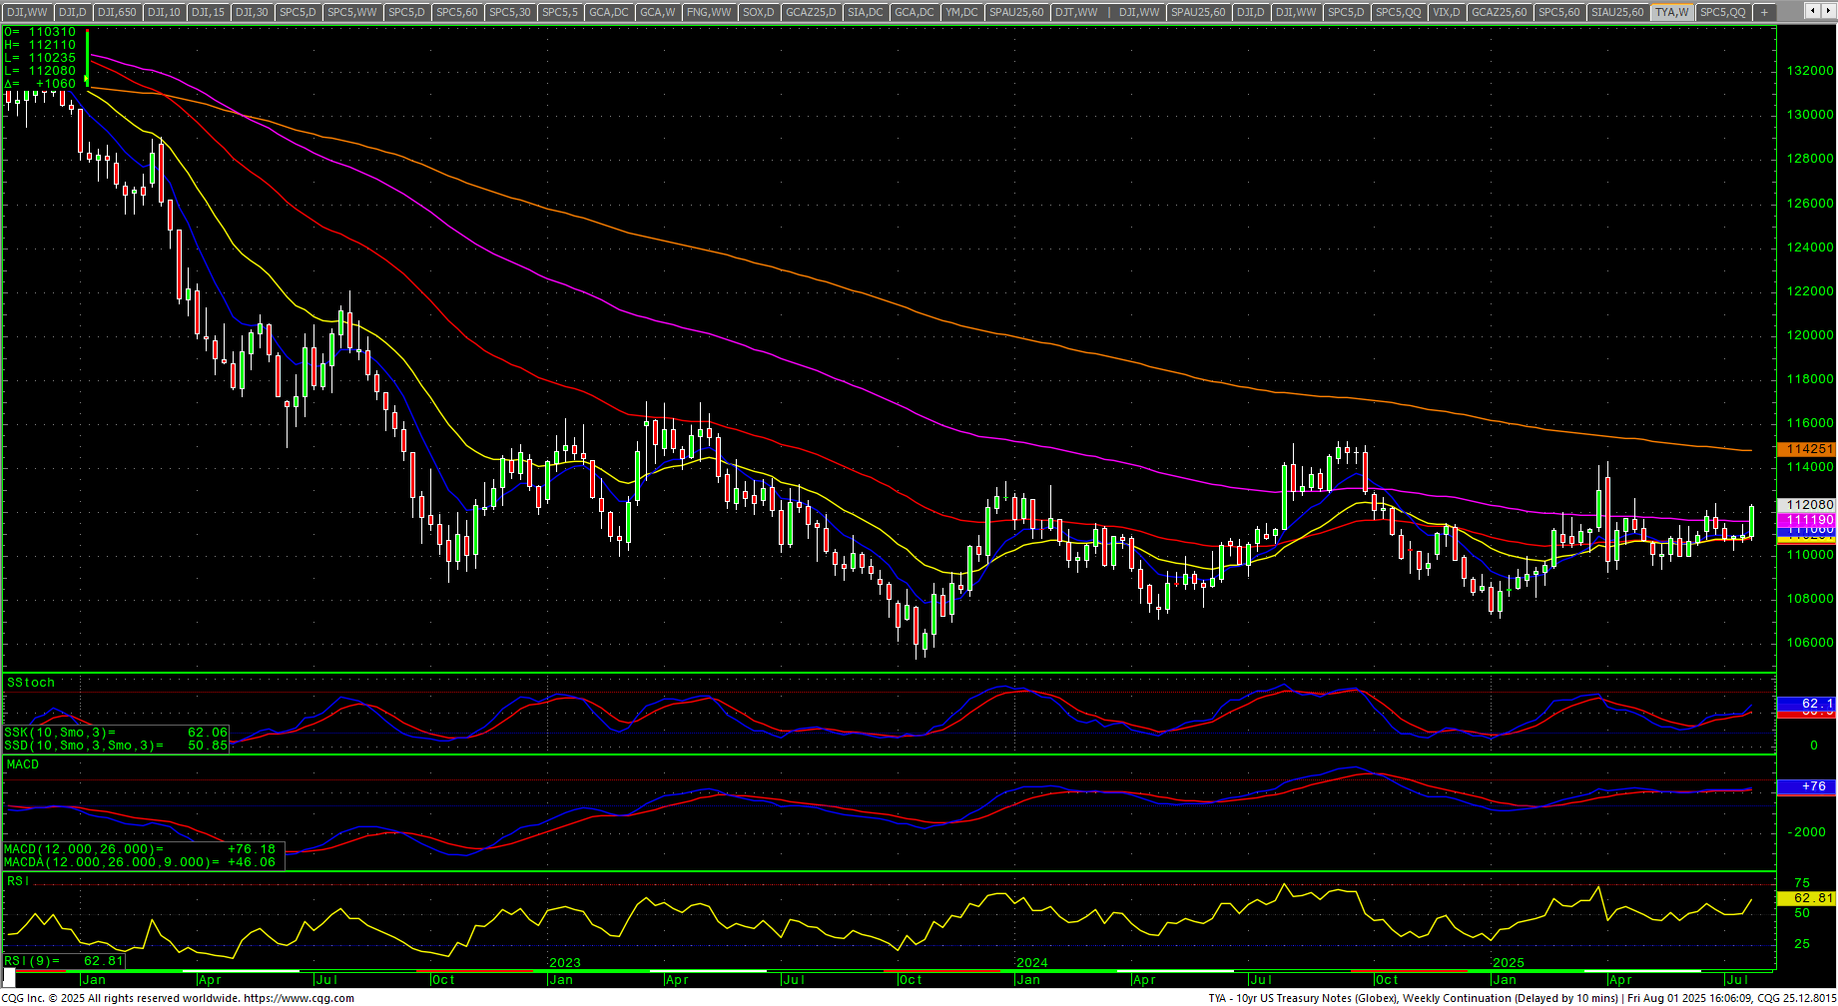Click the TYA 10yr US Treasury Notes status text

click(x=1413, y=998)
